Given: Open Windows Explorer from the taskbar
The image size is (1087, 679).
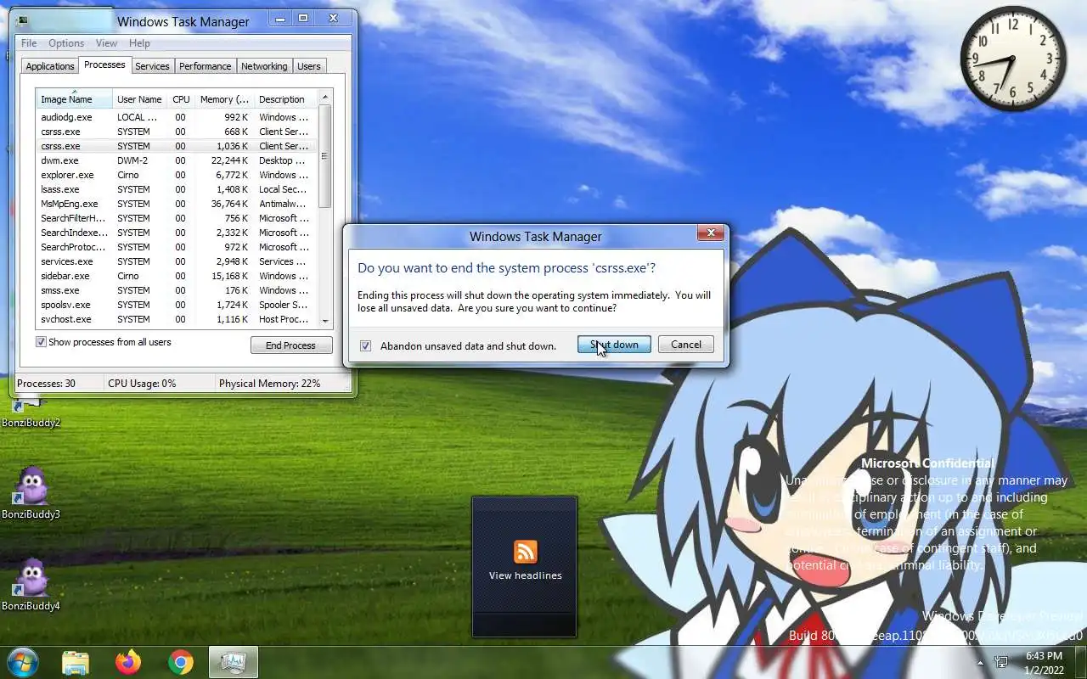Looking at the screenshot, I should (x=76, y=662).
